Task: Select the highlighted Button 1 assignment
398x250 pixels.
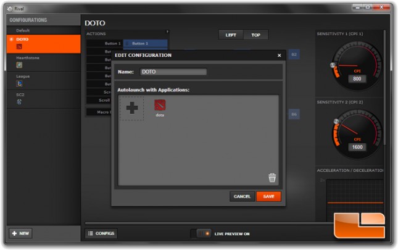Action: tap(146, 43)
